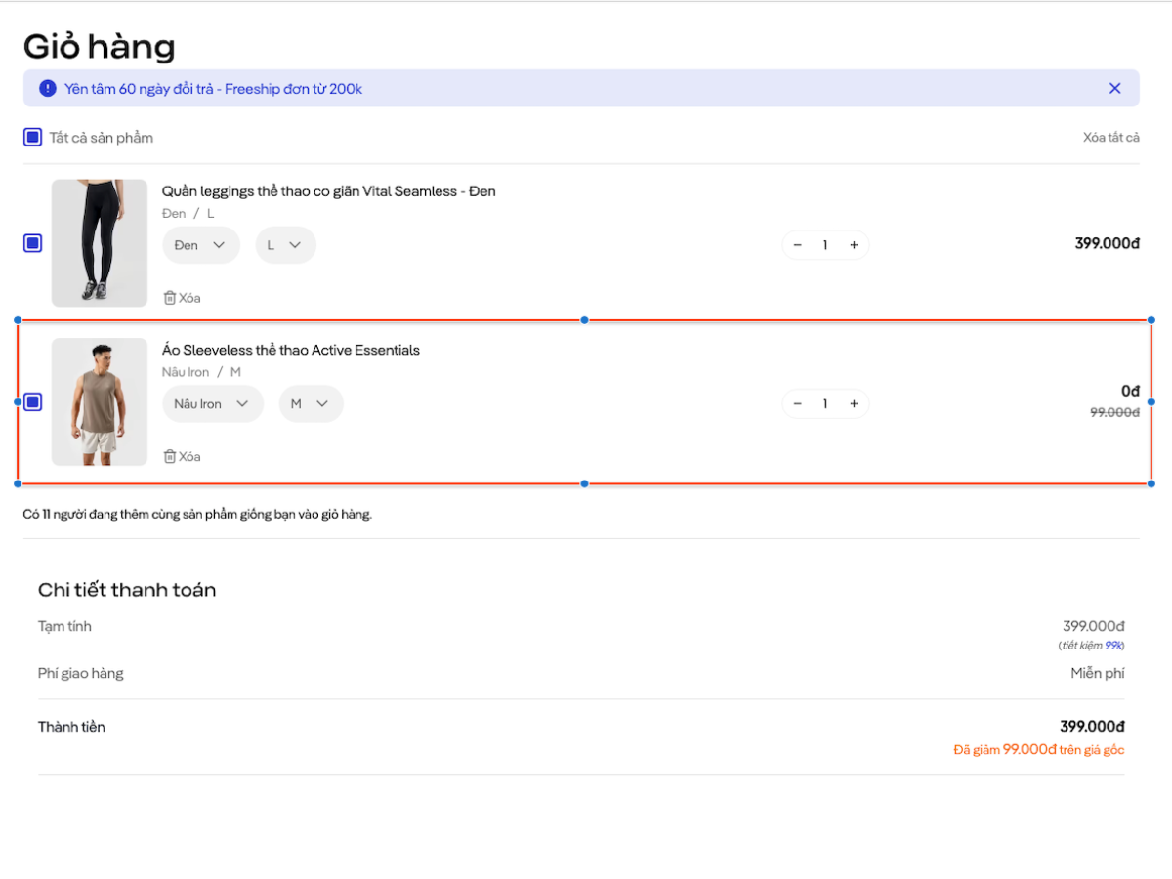This screenshot has width=1172, height=879.
Task: Click 'Xóa tất cả' to clear cart
Action: pyautogui.click(x=1110, y=138)
